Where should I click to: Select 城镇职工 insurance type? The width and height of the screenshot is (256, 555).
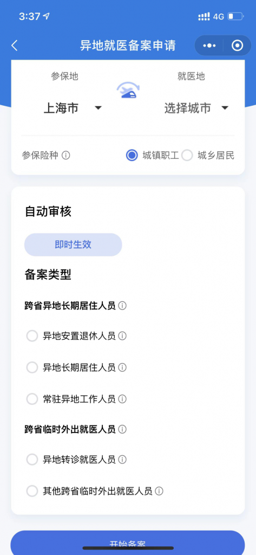[153, 156]
